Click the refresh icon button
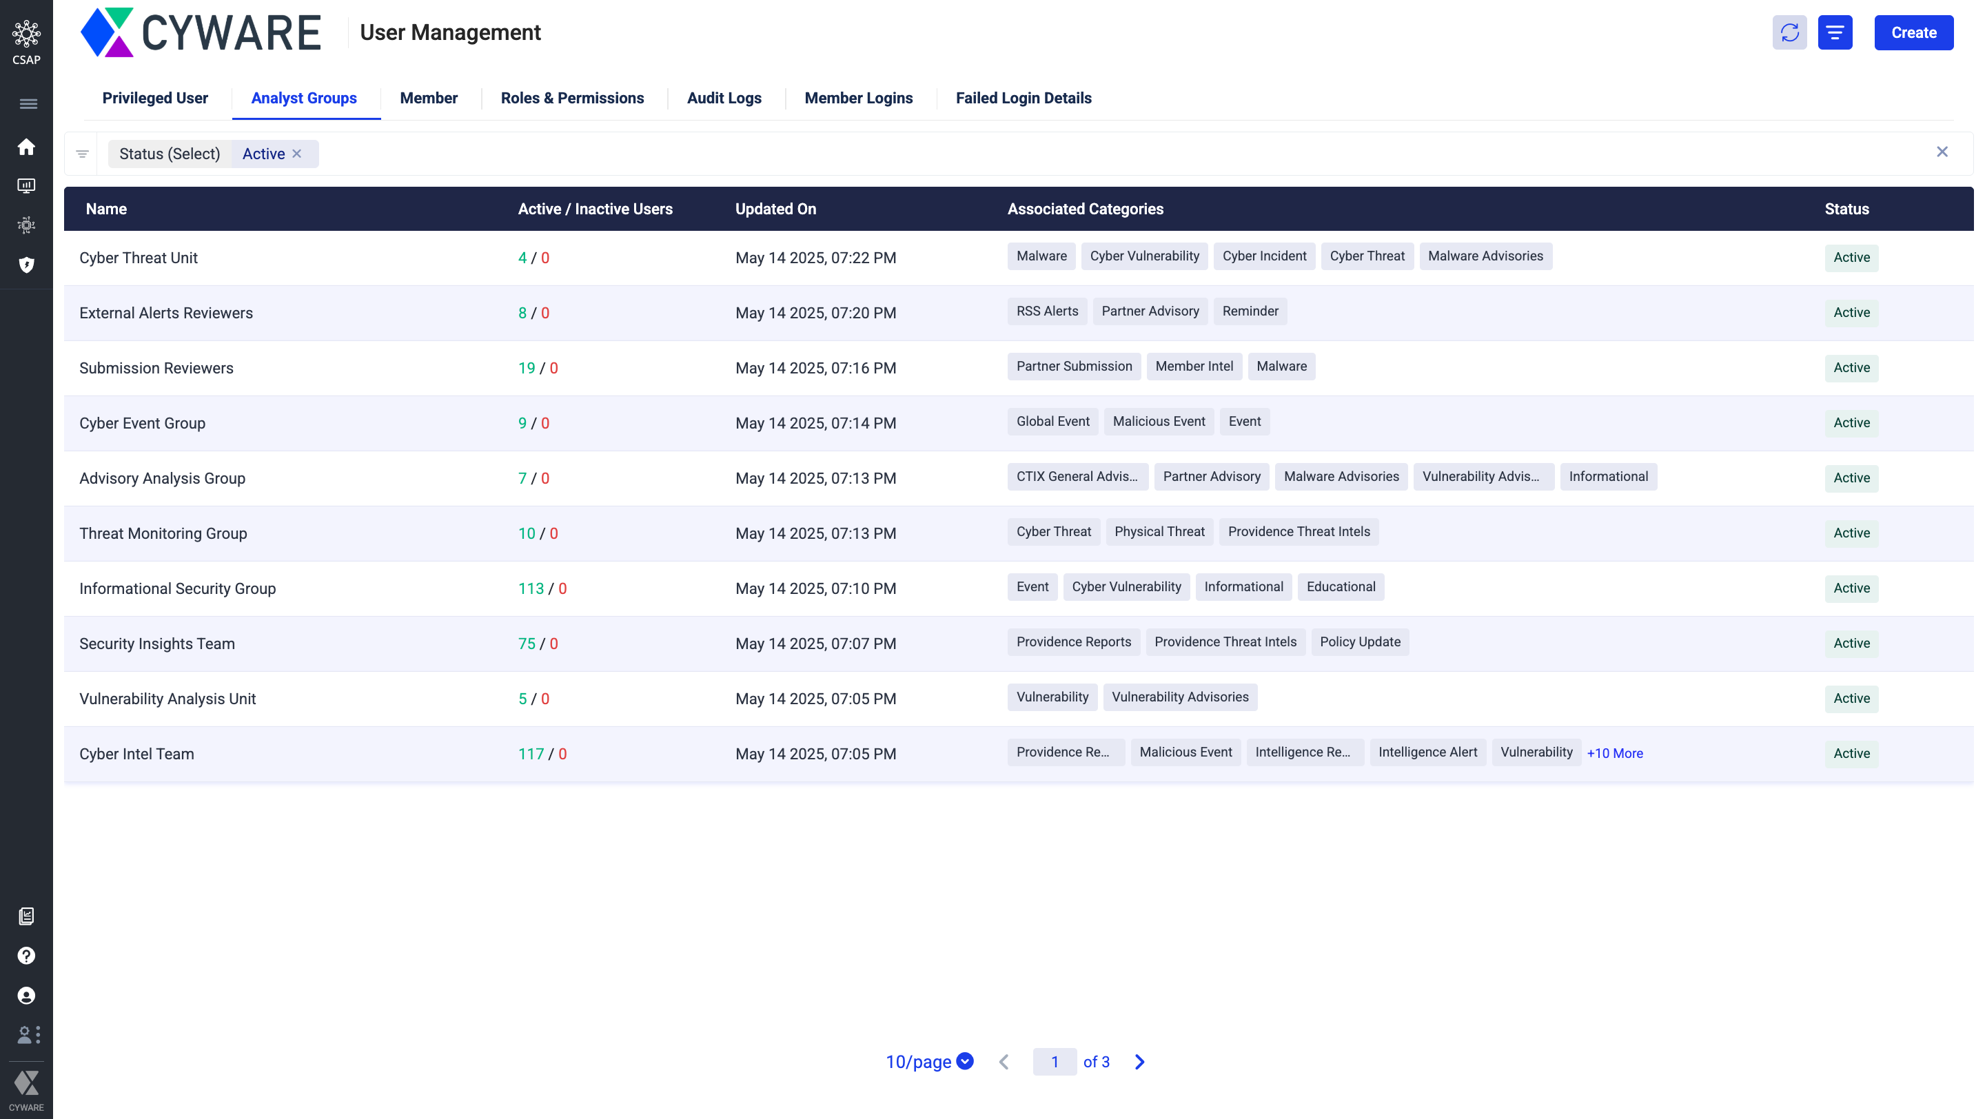This screenshot has width=1985, height=1119. pyautogui.click(x=1789, y=32)
